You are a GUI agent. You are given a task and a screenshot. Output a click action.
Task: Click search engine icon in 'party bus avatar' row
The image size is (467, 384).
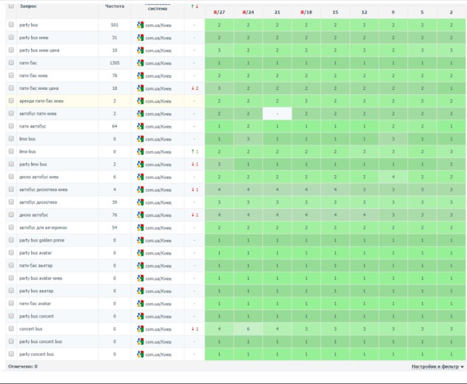click(x=140, y=253)
